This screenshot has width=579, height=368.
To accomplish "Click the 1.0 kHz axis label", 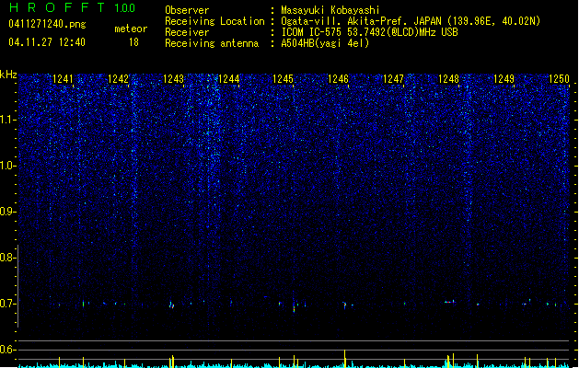I will point(8,166).
